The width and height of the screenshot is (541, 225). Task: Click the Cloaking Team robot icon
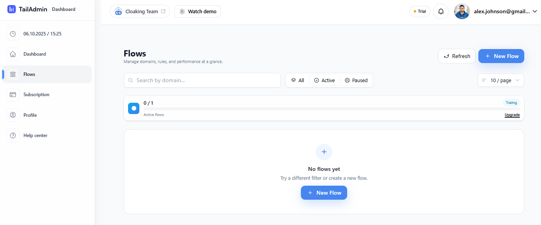coord(118,12)
